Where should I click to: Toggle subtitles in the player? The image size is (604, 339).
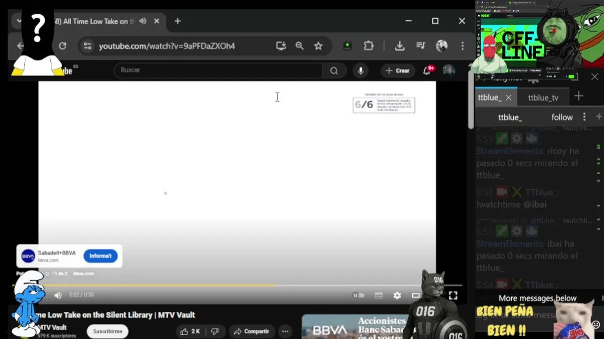(379, 295)
